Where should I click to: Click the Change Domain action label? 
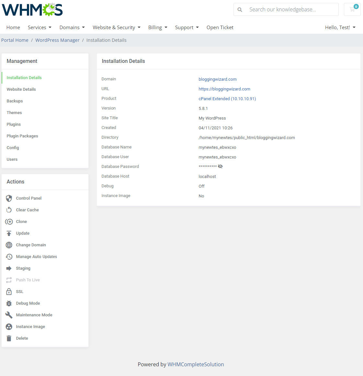pyautogui.click(x=31, y=245)
